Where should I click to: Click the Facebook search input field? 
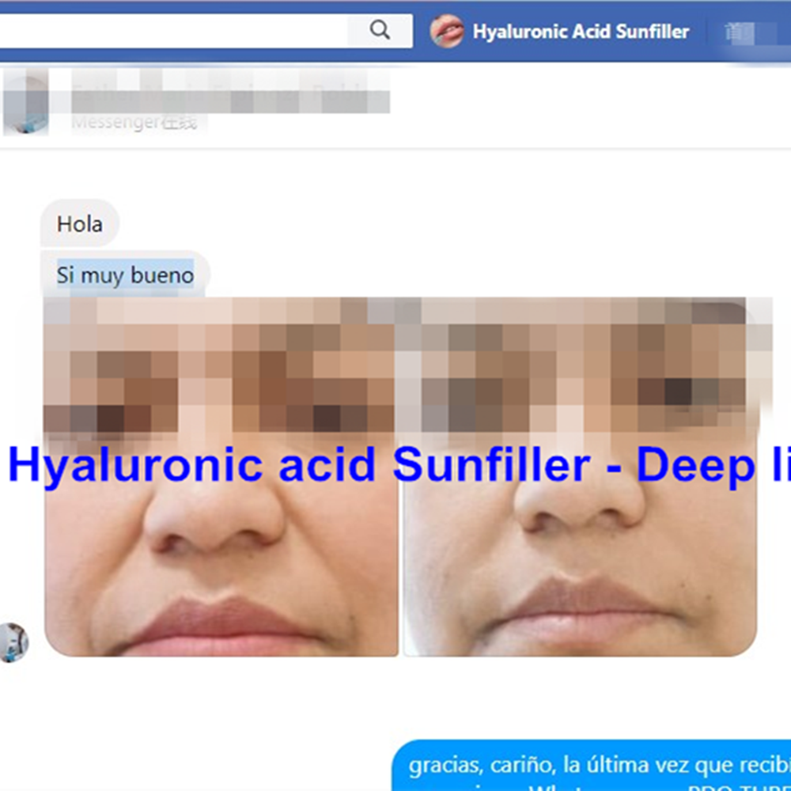click(x=173, y=31)
